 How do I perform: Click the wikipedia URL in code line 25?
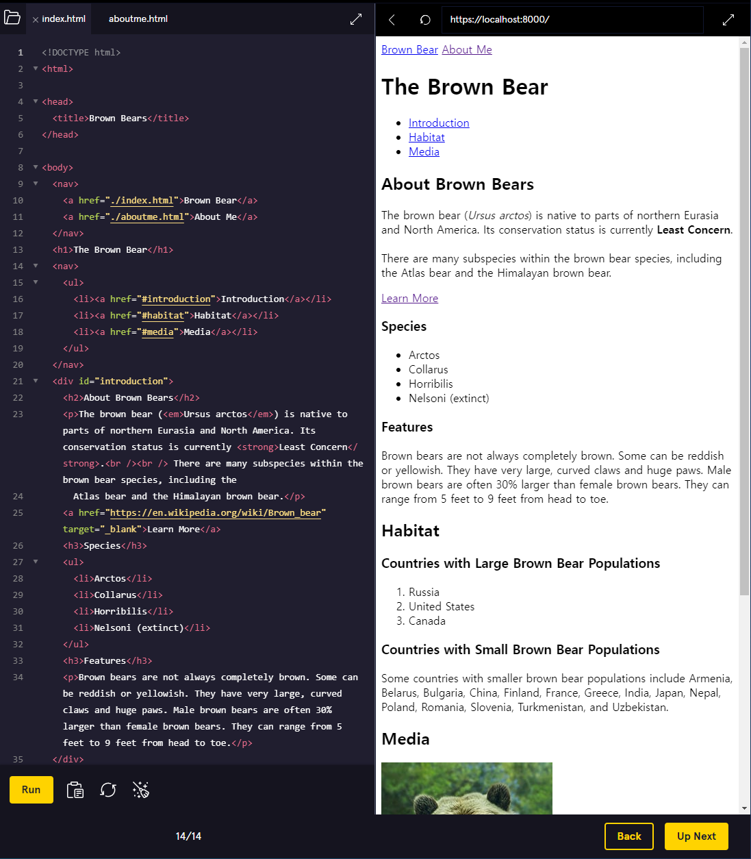point(216,512)
